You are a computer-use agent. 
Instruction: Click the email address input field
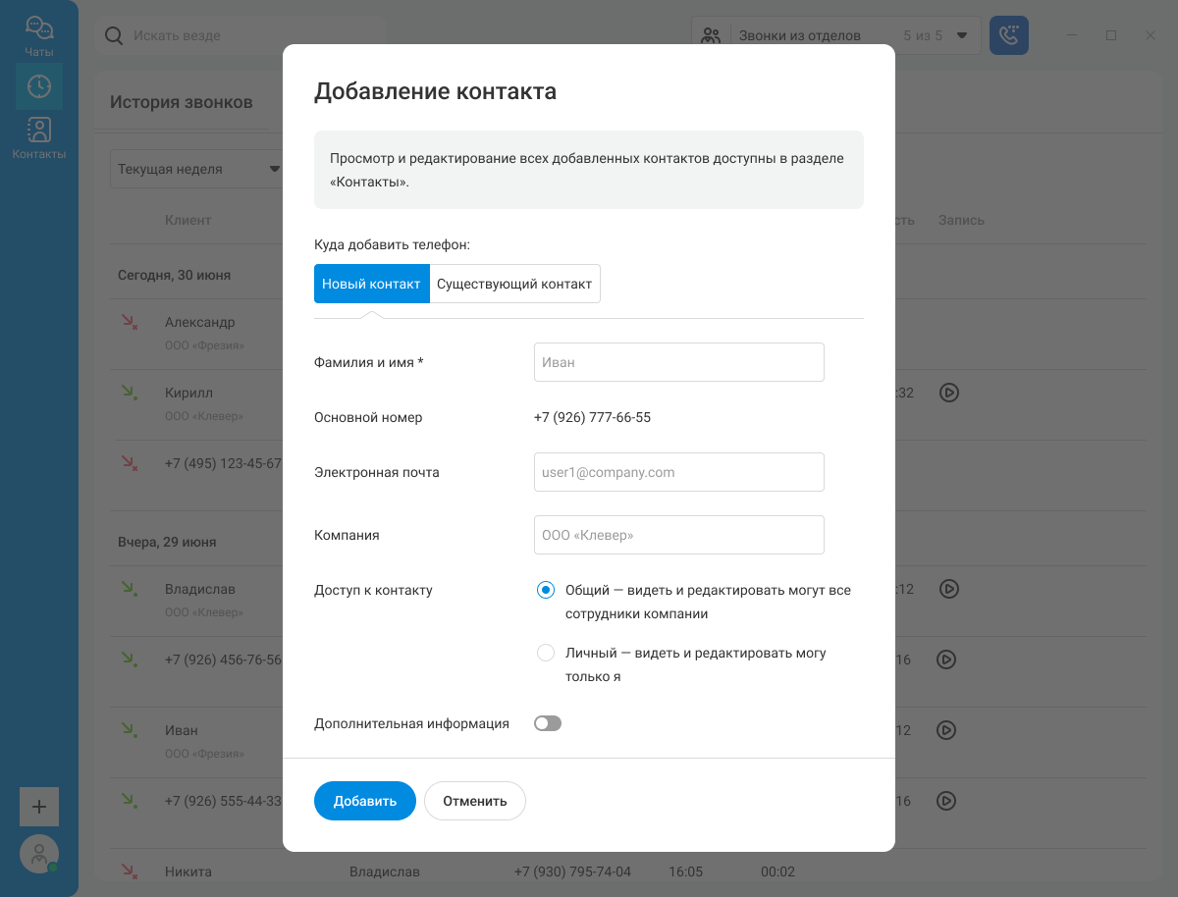[679, 472]
